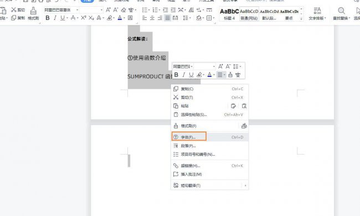This screenshot has width=360, height=216.
Task: Expand 短句翻译(T) submenu arrow
Action: pyautogui.click(x=245, y=186)
